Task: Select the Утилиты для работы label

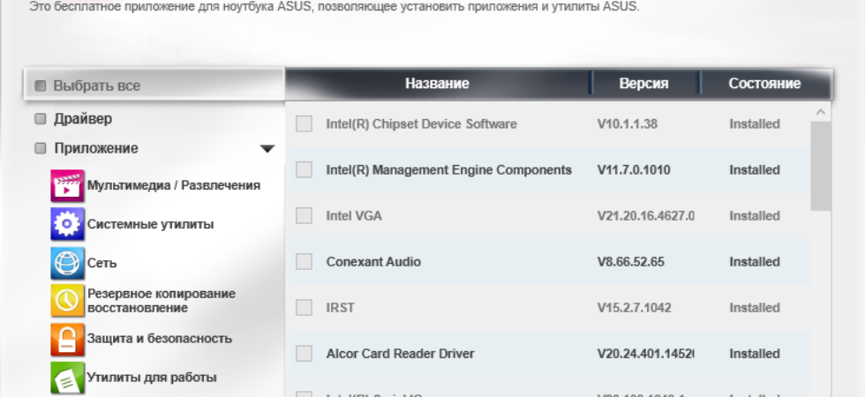Action: pos(152,378)
